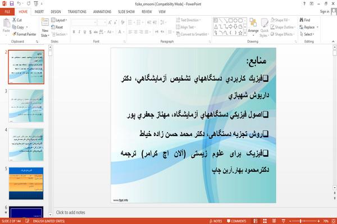Viewport: 337px width, 224px height.
Task: Zoom in with the plus button
Action: (318, 221)
